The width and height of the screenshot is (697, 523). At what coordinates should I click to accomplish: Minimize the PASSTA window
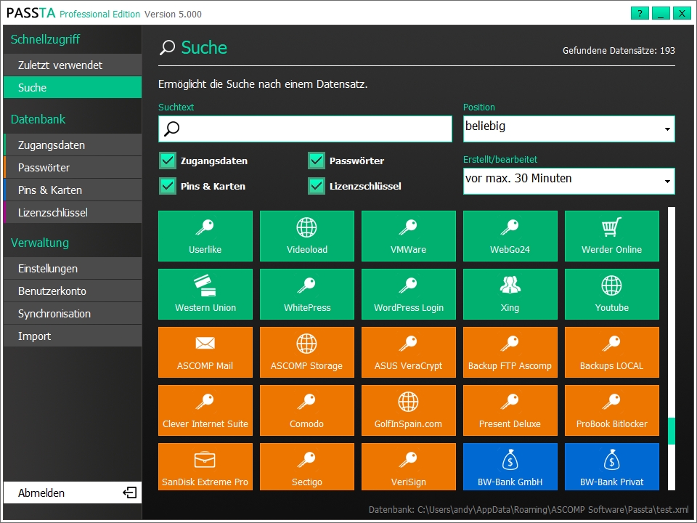[x=661, y=13]
